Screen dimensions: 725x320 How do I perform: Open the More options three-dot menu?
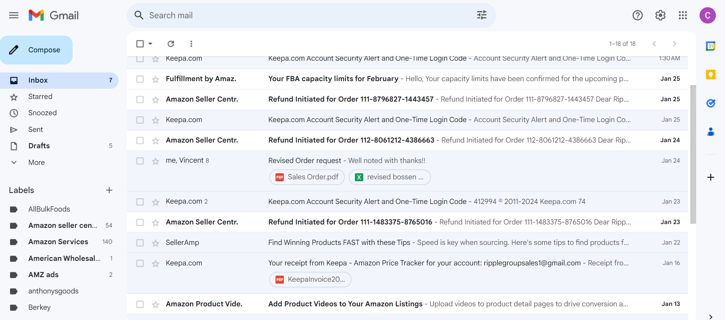pos(191,44)
